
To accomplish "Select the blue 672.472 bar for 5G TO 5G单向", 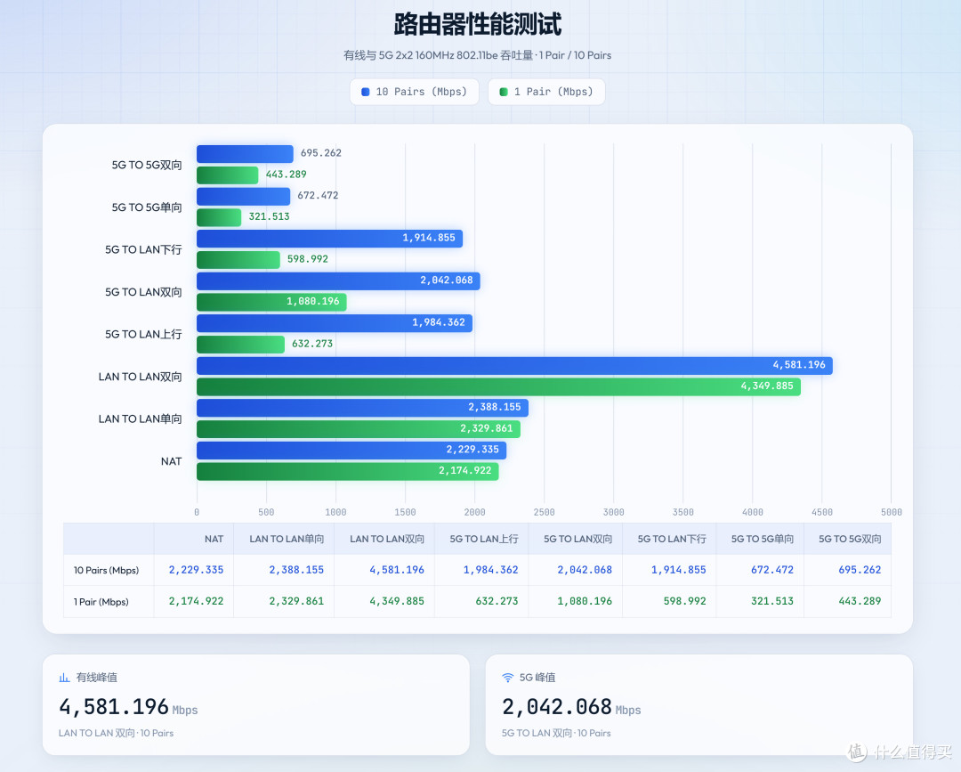I will pyautogui.click(x=243, y=196).
